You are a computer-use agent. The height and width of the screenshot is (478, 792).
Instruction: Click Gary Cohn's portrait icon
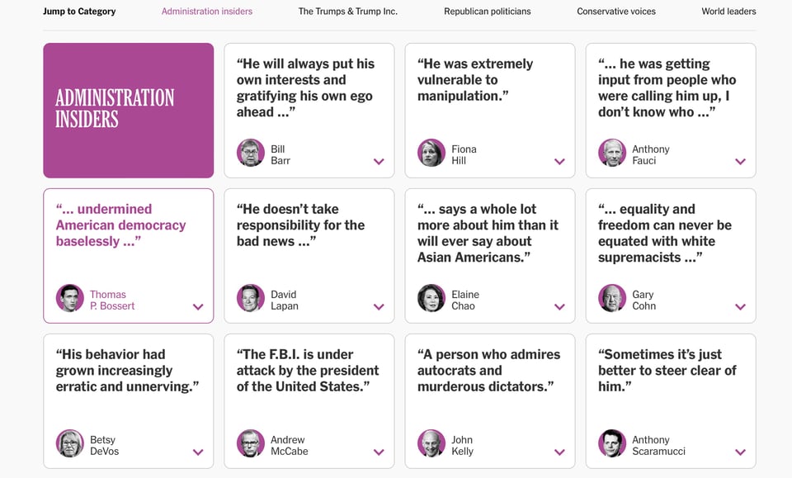coord(612,298)
